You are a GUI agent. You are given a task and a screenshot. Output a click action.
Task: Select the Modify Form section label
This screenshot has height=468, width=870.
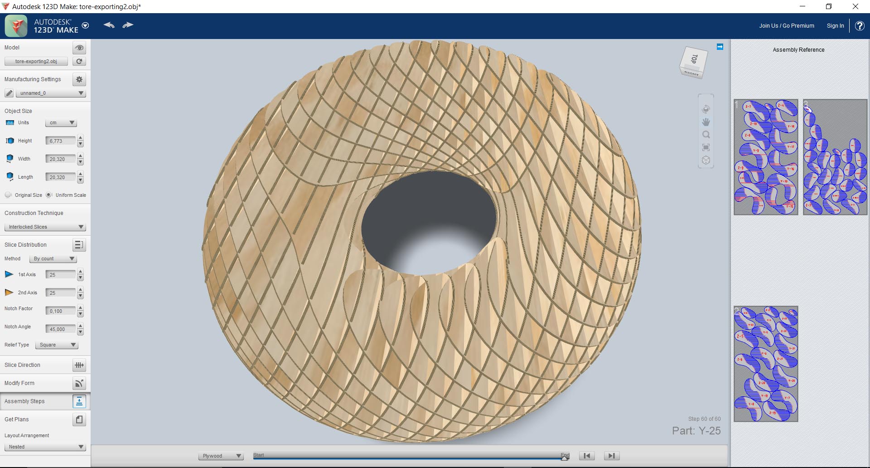point(19,383)
